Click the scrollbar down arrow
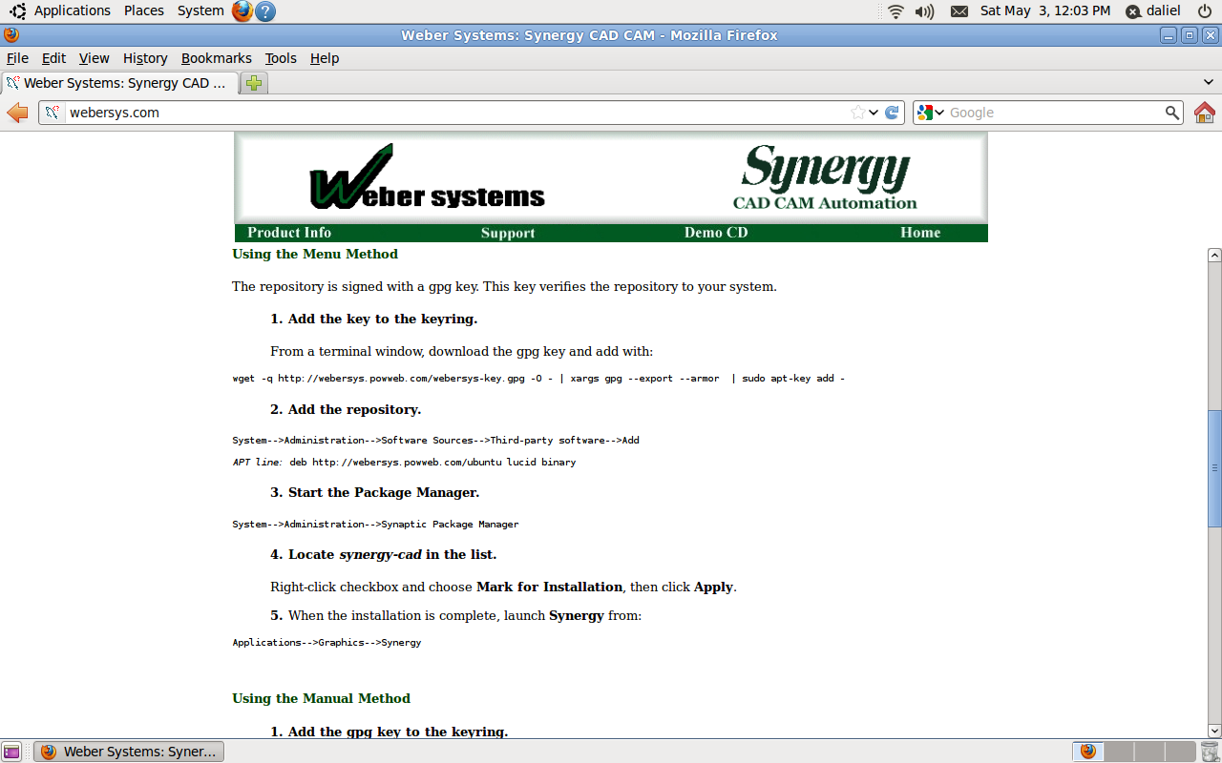1222x763 pixels. point(1214,731)
